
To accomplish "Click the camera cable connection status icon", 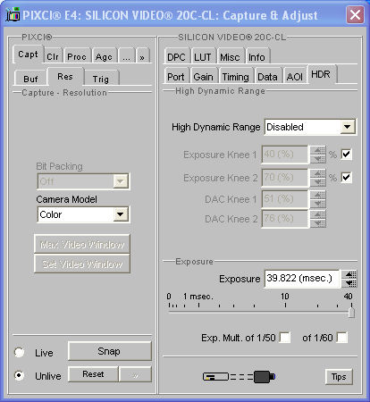I will coord(239,377).
